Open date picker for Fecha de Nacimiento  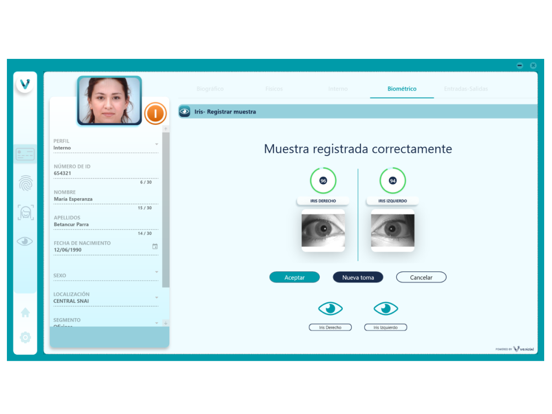155,247
